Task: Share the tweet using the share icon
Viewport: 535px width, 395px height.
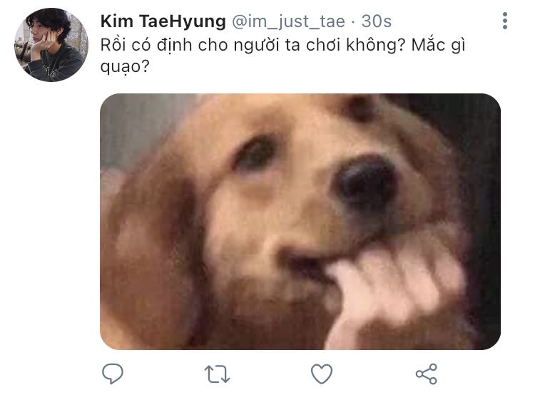Action: click(x=426, y=374)
